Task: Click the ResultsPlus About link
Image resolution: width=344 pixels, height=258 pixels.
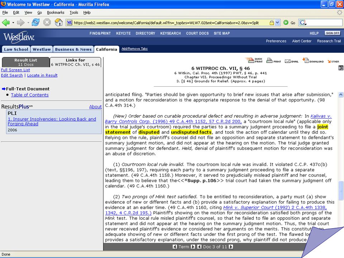Action: coord(95,107)
